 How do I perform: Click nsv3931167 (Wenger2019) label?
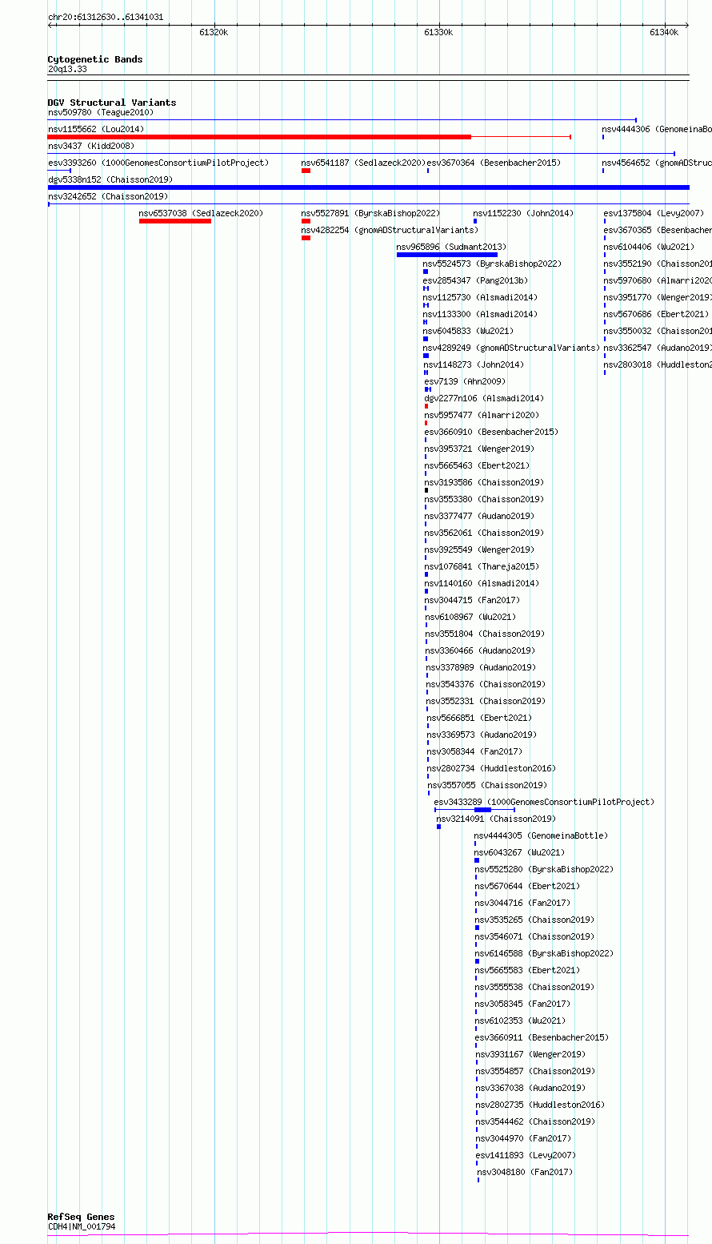pyautogui.click(x=530, y=1054)
